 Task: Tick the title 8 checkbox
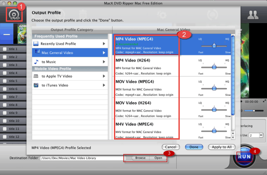pos(5,105)
